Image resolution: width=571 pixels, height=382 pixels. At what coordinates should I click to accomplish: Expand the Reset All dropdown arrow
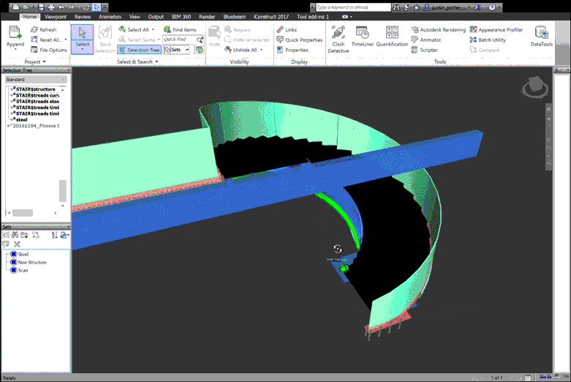tap(66, 40)
